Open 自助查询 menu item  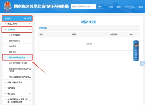(12, 46)
